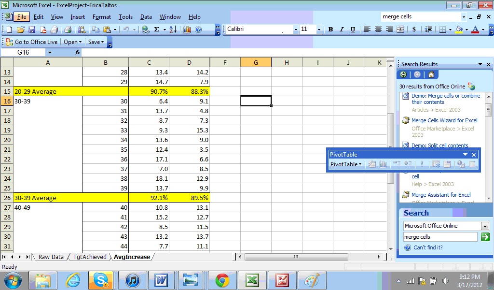Go back in Search Results pane
Screen dimensions: 494x290
pyautogui.click(x=403, y=74)
